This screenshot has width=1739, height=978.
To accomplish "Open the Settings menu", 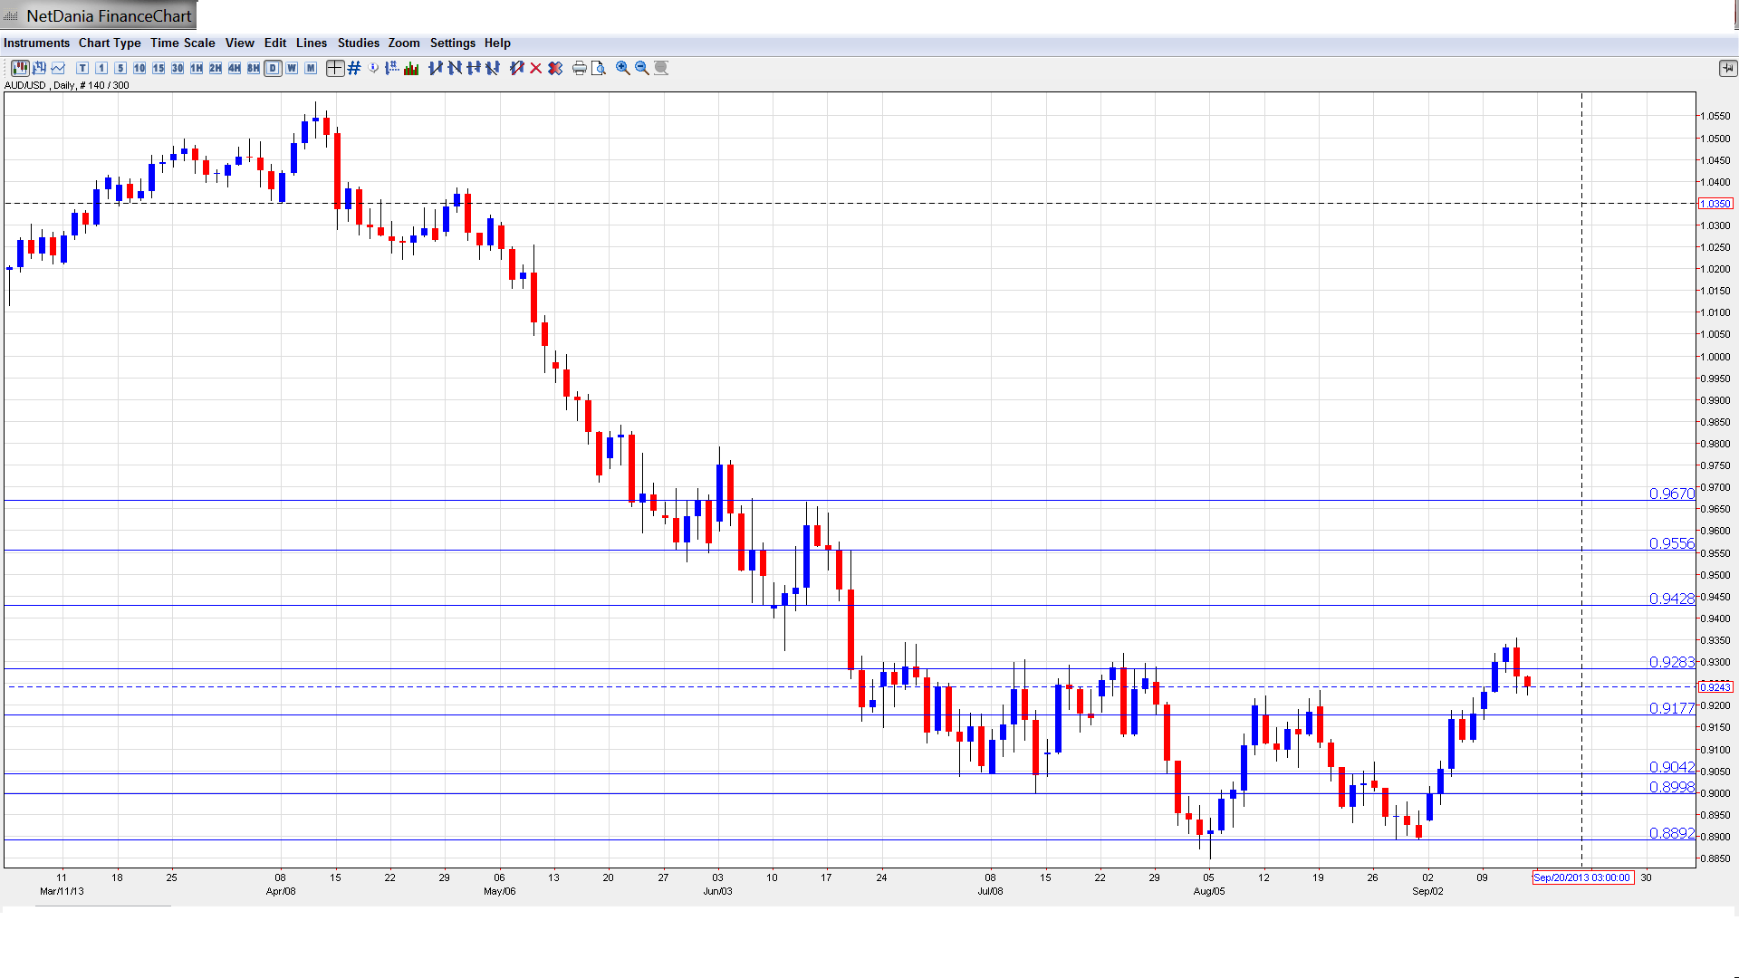I will [452, 43].
